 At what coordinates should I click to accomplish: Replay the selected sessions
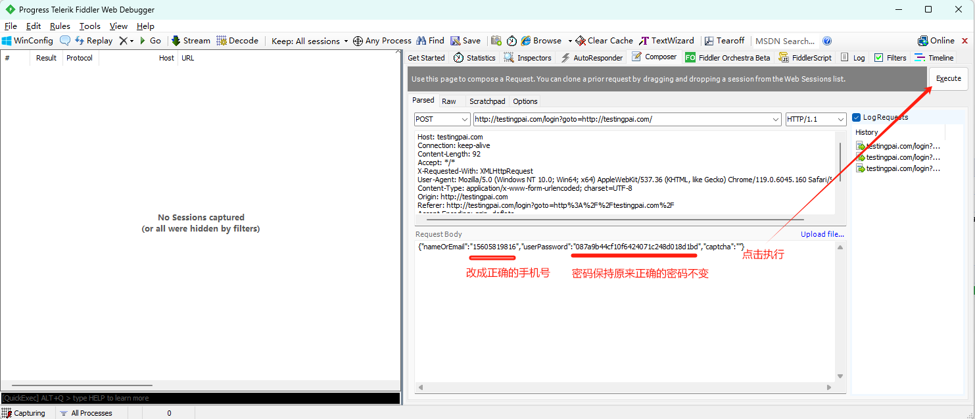pos(93,41)
